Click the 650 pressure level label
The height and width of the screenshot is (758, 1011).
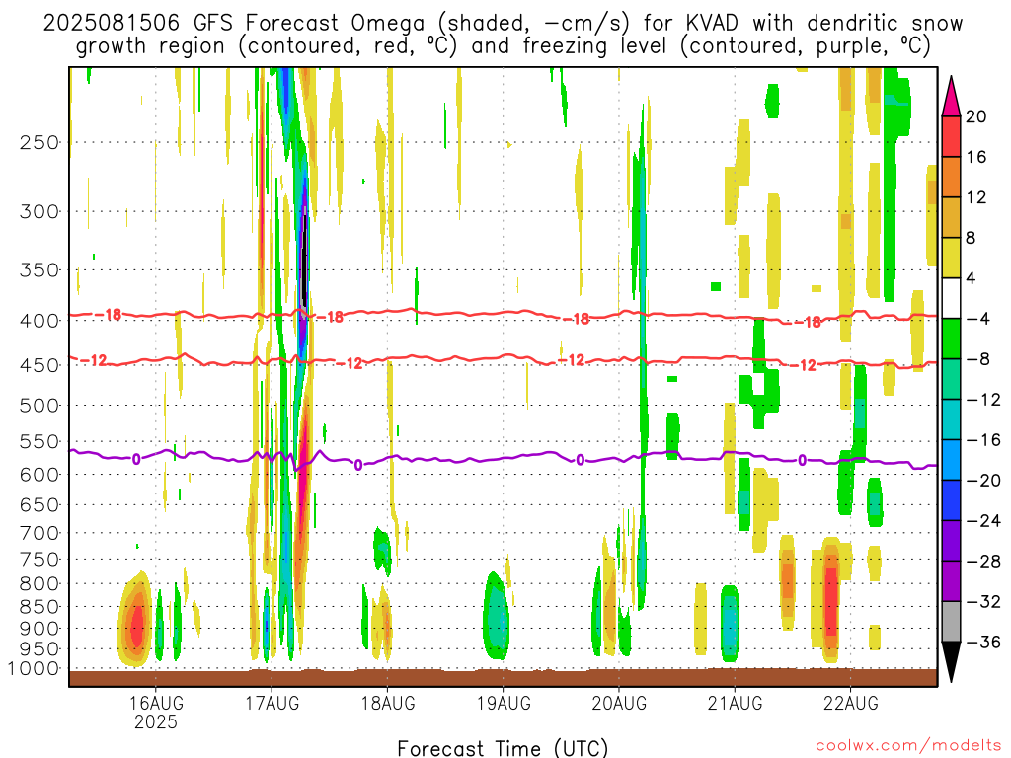click(x=39, y=504)
